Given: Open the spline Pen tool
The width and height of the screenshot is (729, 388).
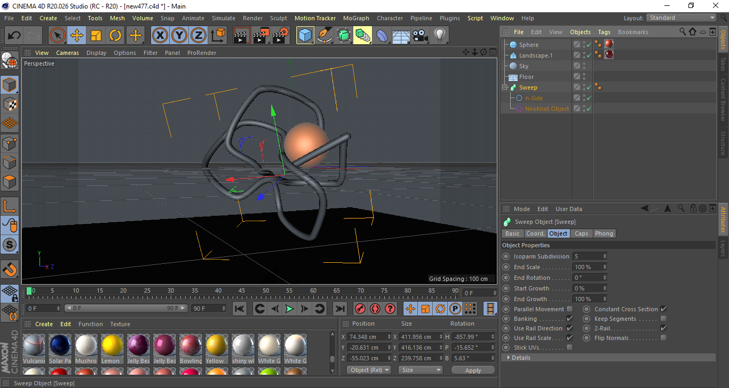Looking at the screenshot, I should tap(324, 36).
